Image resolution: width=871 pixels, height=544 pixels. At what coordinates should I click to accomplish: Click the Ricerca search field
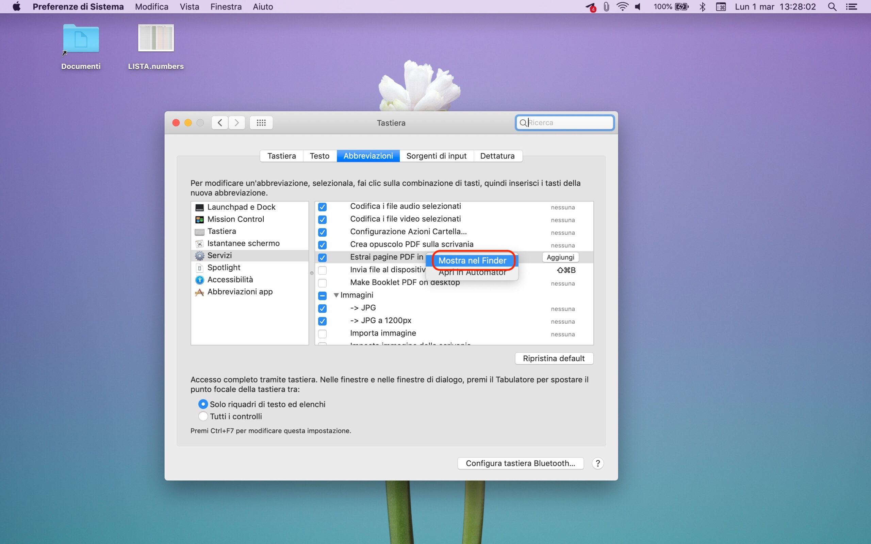569,123
